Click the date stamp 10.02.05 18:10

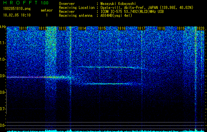[x=17, y=15]
